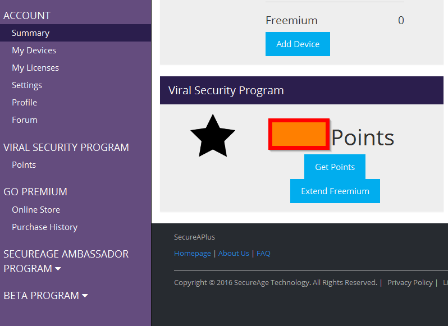Click the Extend Freemium button
This screenshot has width=448, height=326.
(x=335, y=191)
